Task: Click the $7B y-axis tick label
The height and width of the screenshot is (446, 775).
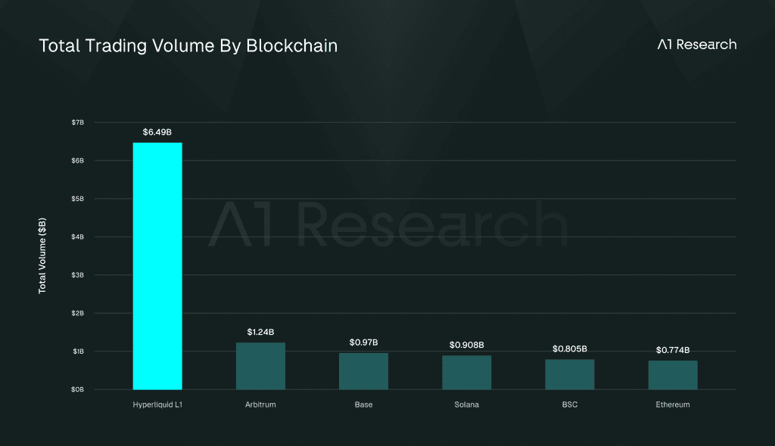Action: pos(78,122)
